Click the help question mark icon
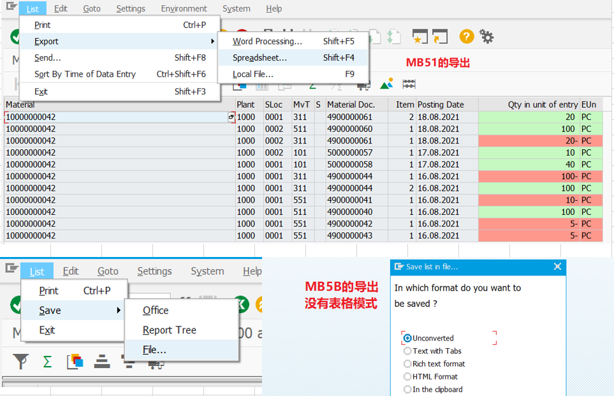Image resolution: width=614 pixels, height=396 pixels. click(x=466, y=37)
